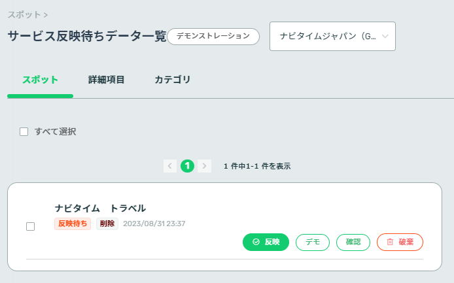Click the 反映待ち status badge
The height and width of the screenshot is (283, 454).
(x=73, y=224)
